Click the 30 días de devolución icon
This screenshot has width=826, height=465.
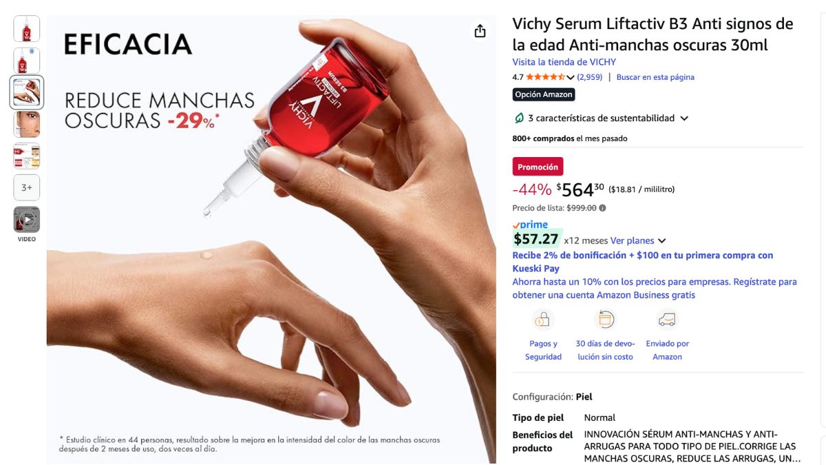[x=605, y=320]
